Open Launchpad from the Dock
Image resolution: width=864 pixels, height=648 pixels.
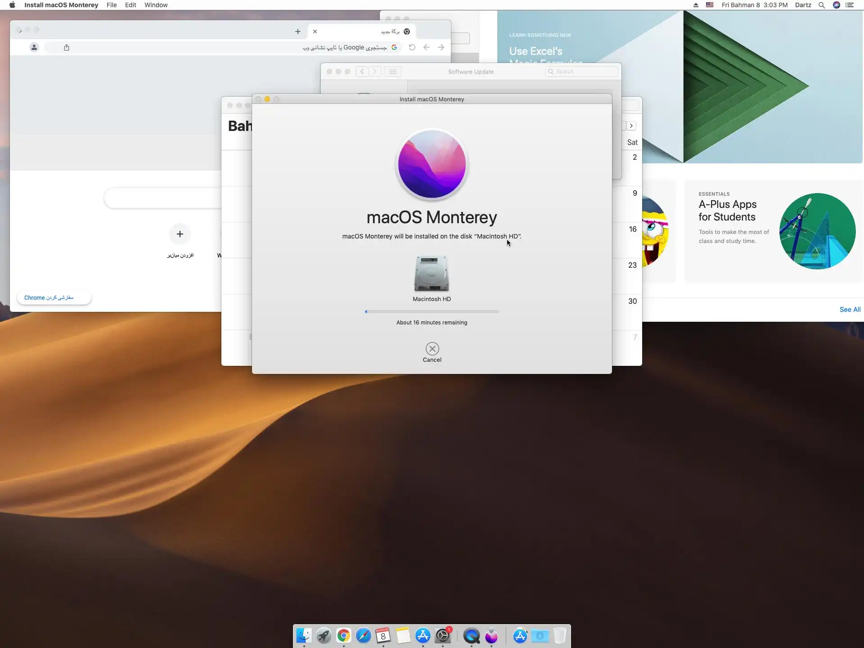tap(324, 635)
